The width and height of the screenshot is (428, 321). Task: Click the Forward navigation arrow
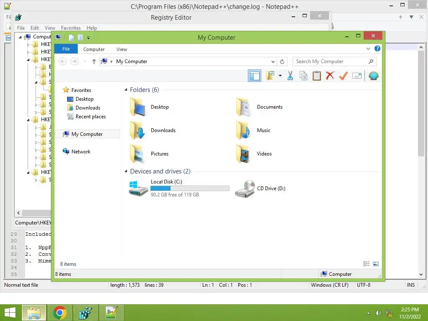coord(74,61)
